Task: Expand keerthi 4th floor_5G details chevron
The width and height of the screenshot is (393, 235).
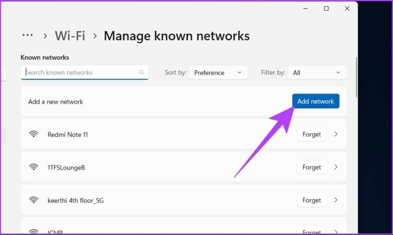Action: (336, 200)
